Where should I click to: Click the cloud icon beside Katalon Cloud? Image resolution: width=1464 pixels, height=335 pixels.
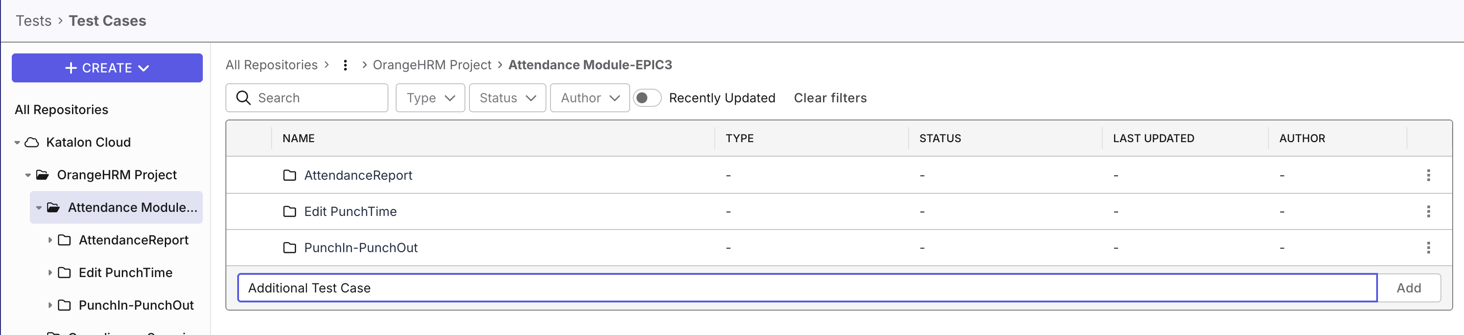click(31, 142)
